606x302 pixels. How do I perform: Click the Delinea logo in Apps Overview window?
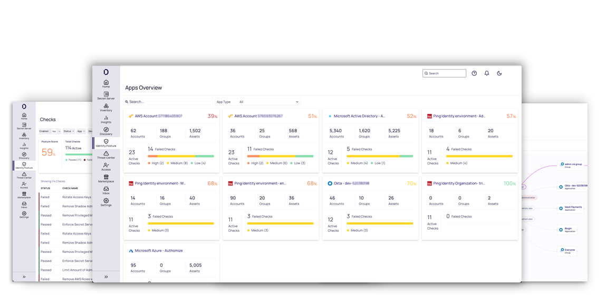click(x=106, y=72)
